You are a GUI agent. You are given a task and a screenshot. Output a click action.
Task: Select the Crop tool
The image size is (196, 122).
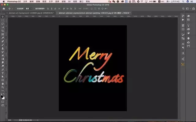tap(2, 30)
